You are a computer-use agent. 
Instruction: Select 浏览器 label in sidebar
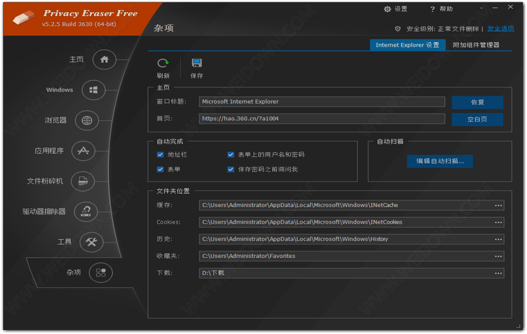(56, 120)
